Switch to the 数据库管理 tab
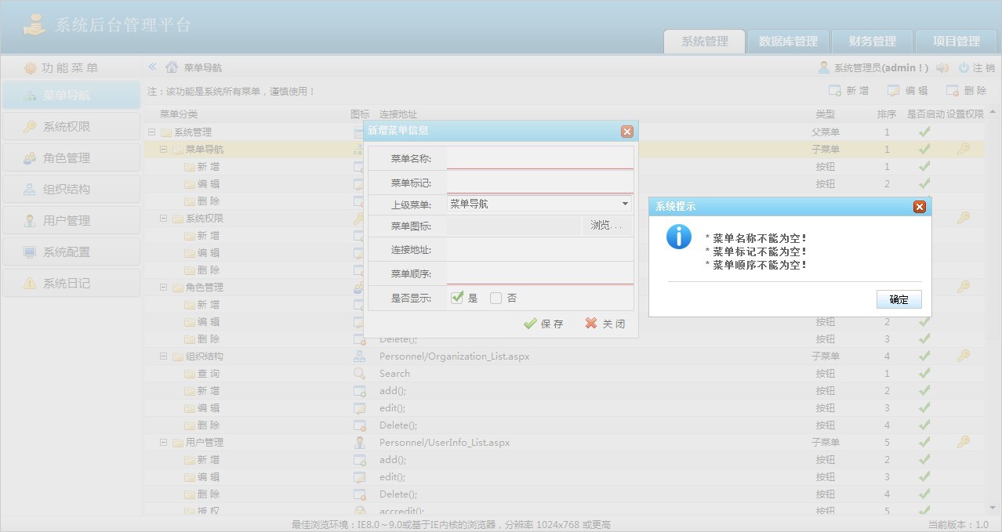1002x532 pixels. [787, 42]
